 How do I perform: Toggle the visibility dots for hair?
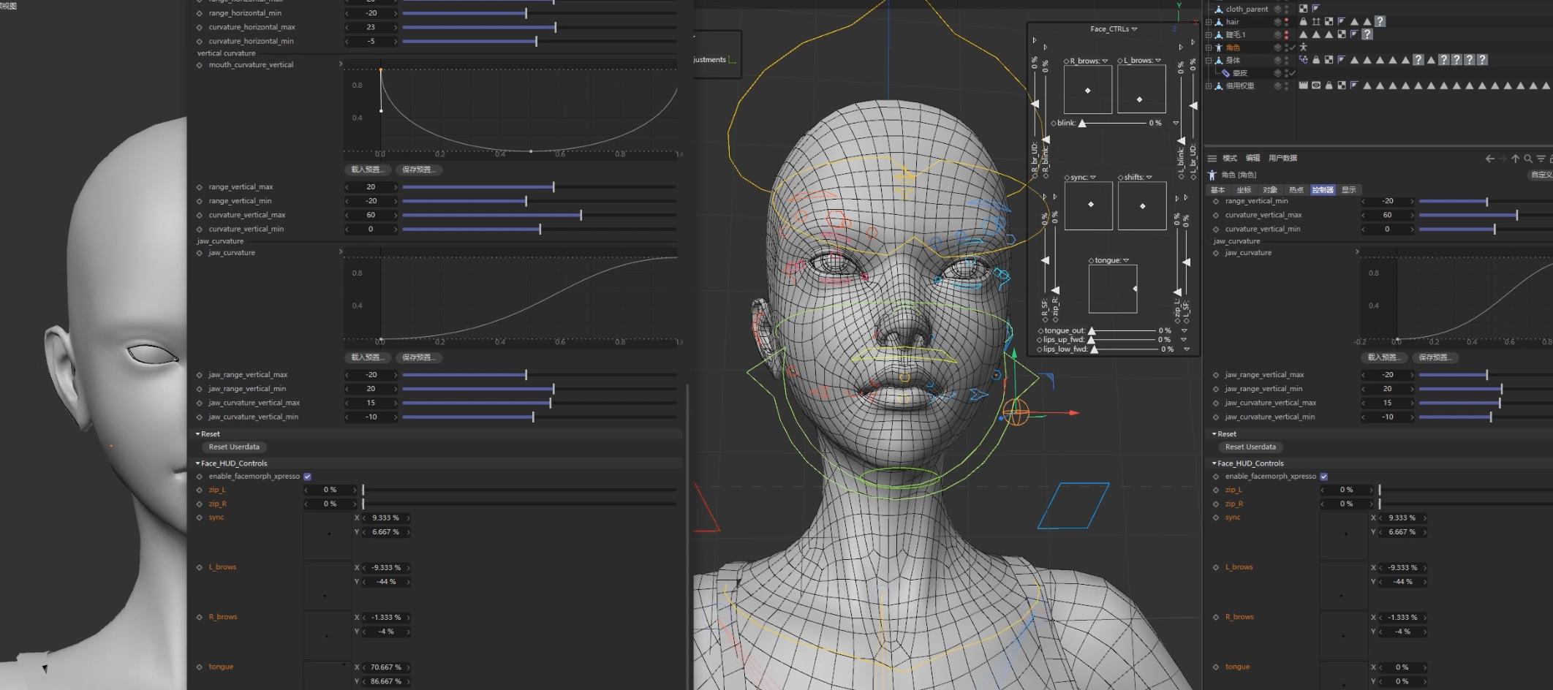(1287, 22)
